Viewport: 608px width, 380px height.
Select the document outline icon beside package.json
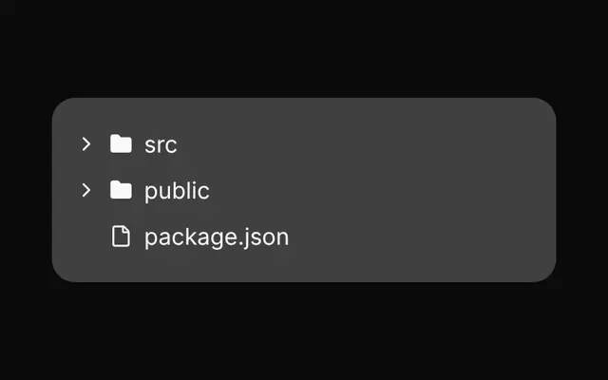(x=121, y=237)
